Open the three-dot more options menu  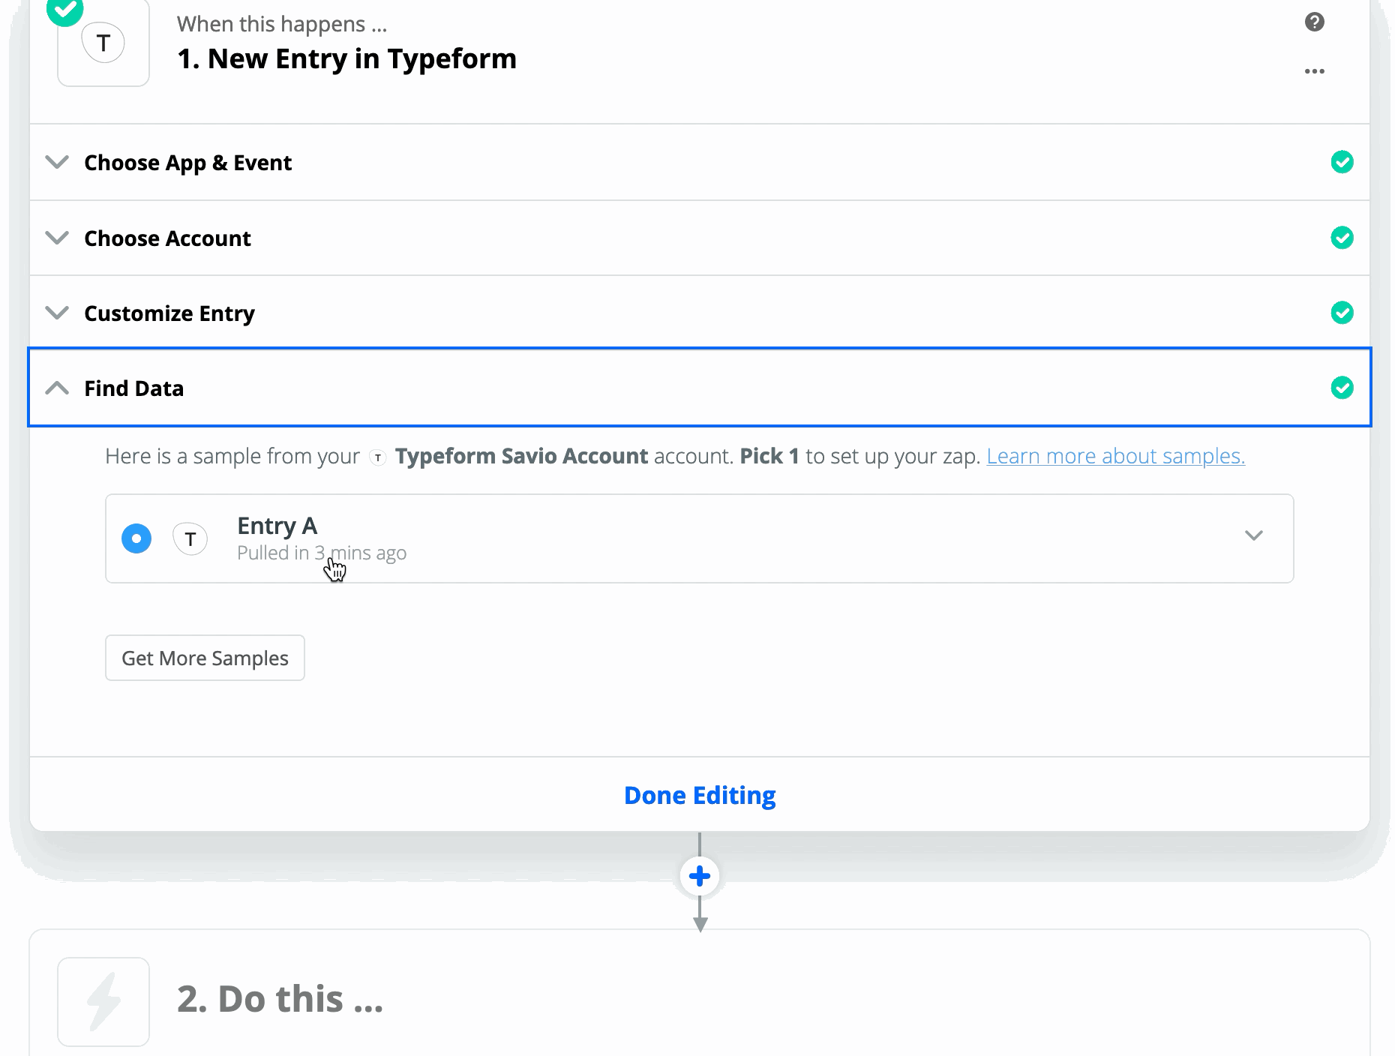click(x=1314, y=71)
